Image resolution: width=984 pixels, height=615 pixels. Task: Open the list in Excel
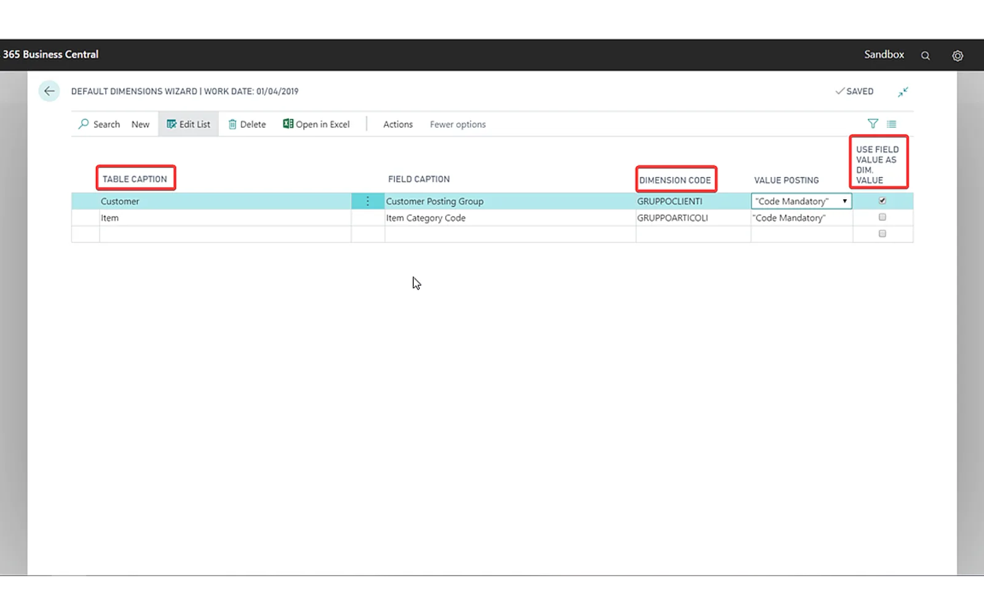(x=316, y=124)
